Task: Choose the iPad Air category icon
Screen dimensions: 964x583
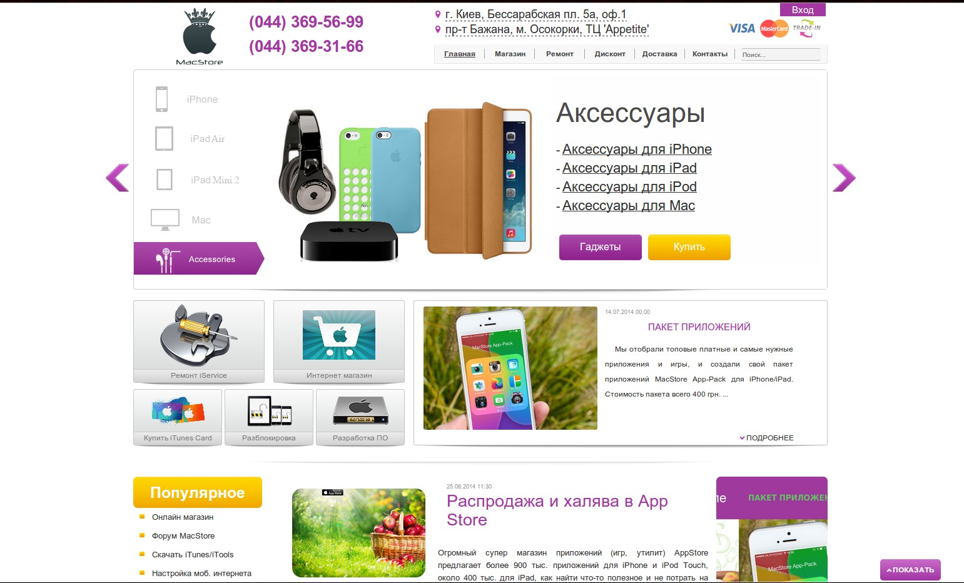Action: point(164,138)
